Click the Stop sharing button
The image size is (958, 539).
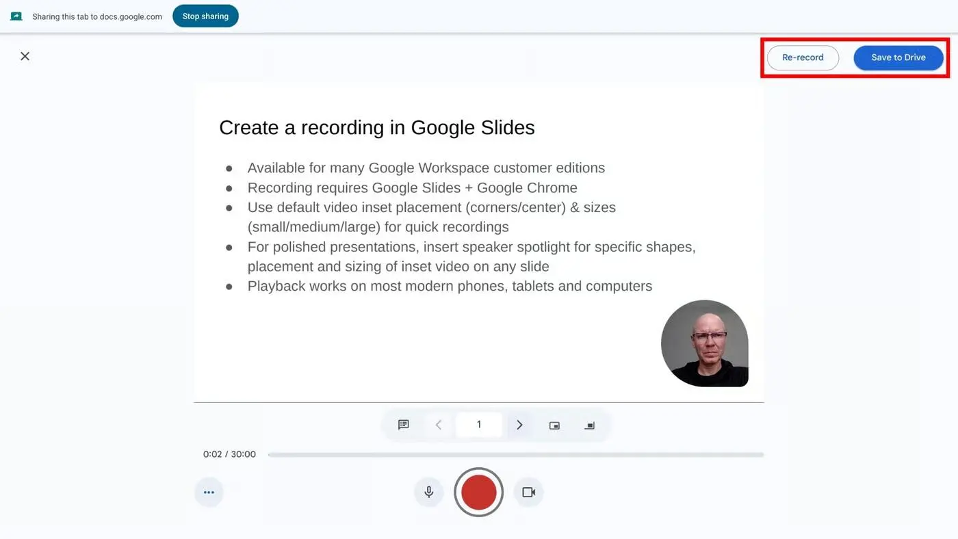click(205, 16)
